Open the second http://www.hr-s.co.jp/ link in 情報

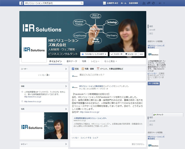33,101
